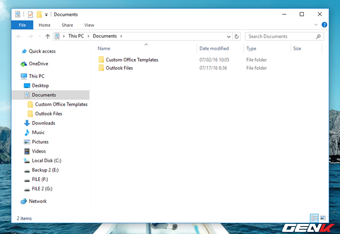Click the search magnifier icon

318,37
